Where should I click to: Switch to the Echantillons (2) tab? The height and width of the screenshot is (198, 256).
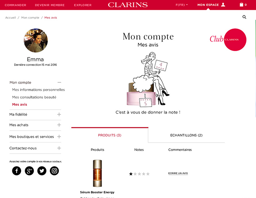click(187, 135)
